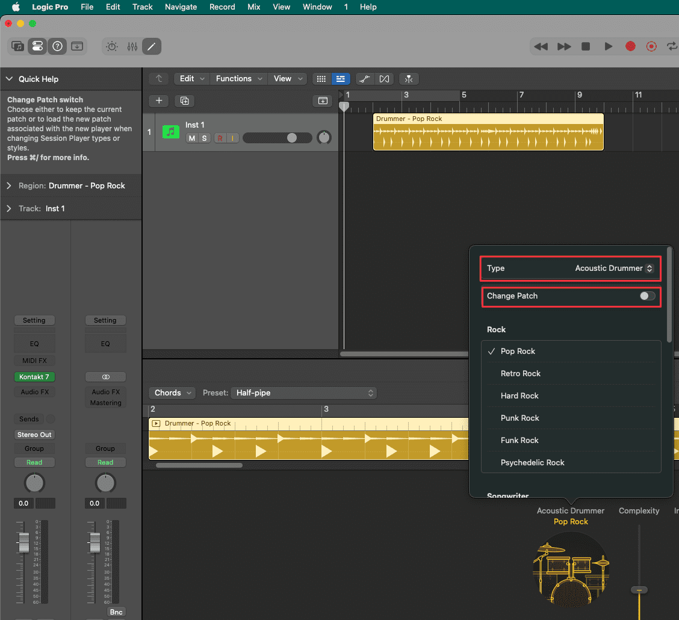This screenshot has width=679, height=620.
Task: Adjust the Complexity slider in Drummer editor
Action: [x=639, y=590]
